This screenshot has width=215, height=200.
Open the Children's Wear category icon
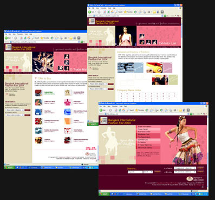point(38,102)
